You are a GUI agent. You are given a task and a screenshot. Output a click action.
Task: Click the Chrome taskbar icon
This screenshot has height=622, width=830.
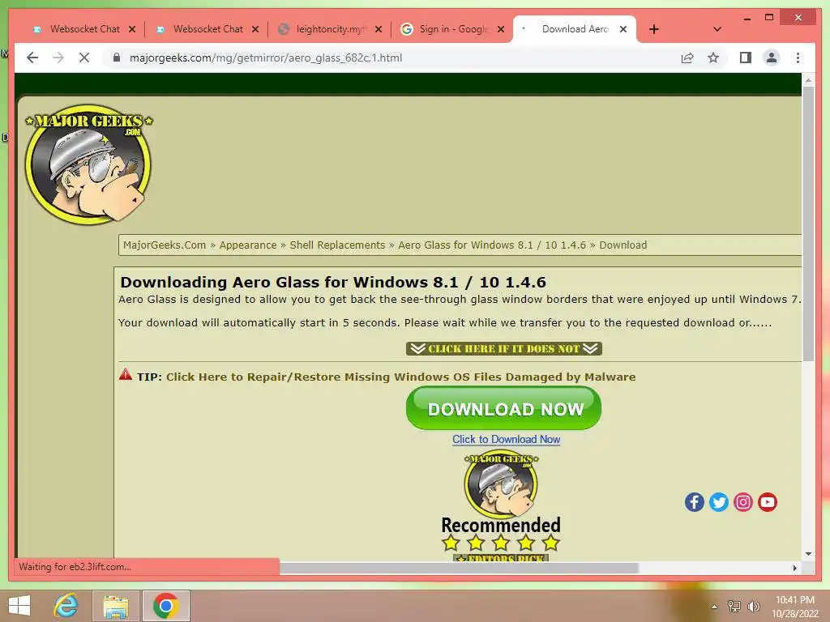coord(165,606)
